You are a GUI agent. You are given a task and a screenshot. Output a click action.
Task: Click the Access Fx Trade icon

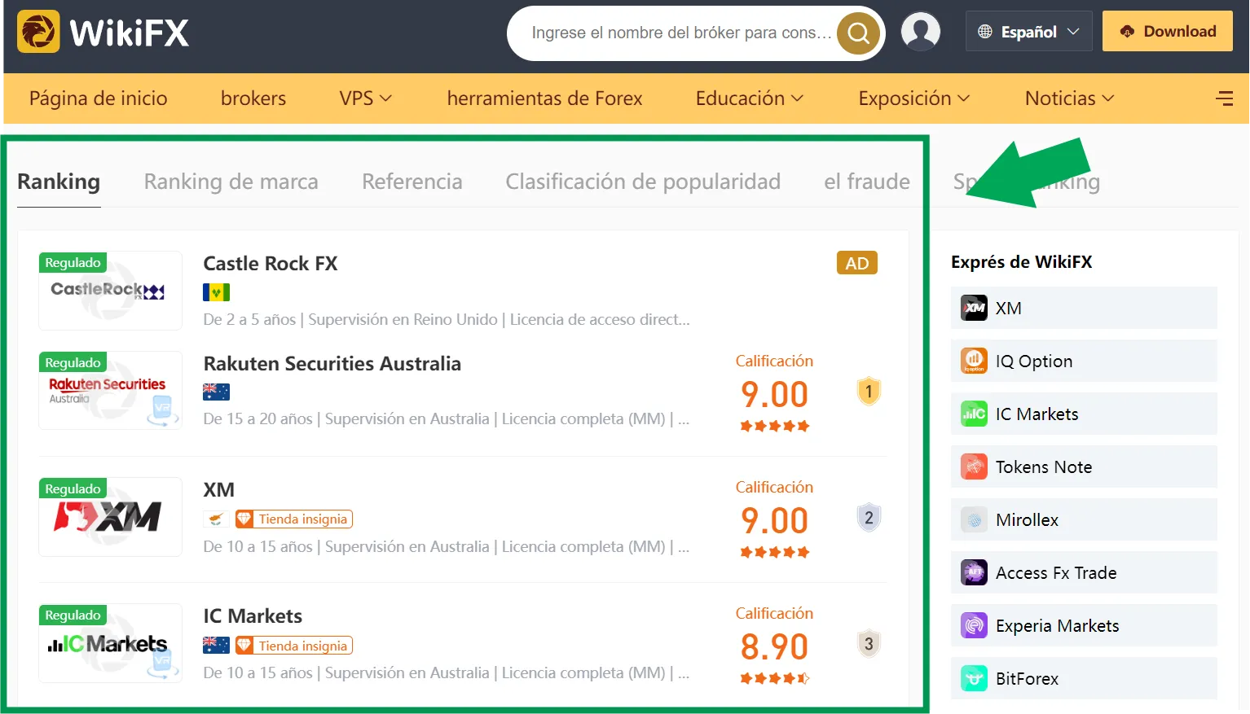(974, 572)
